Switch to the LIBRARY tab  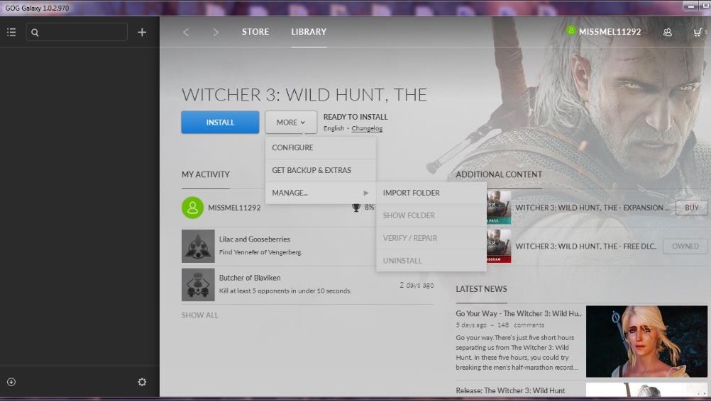pyautogui.click(x=309, y=32)
